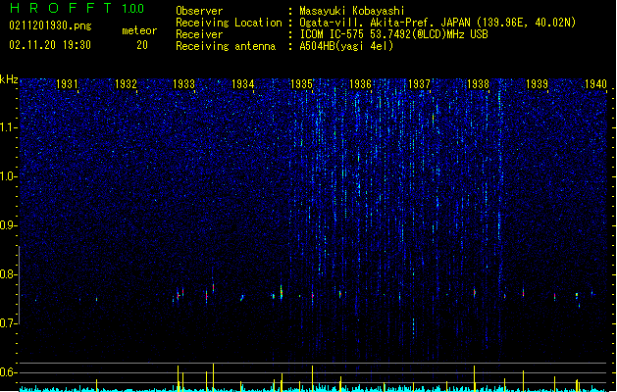Screen dimensions: 617x392
Task: Select the file name 0211201930.png
Action: tap(50, 25)
